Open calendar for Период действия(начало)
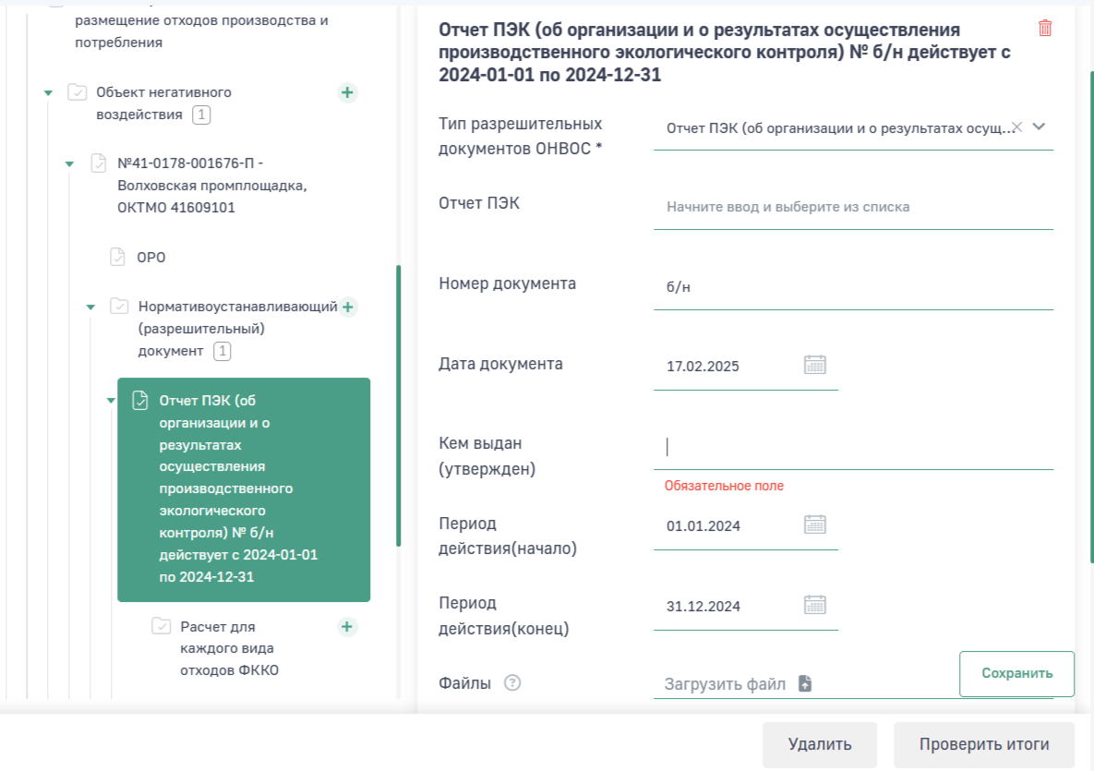 pyautogui.click(x=814, y=524)
